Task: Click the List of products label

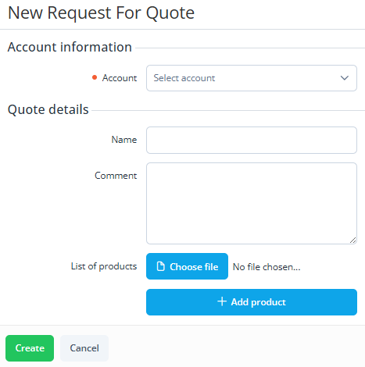Action: (x=104, y=266)
